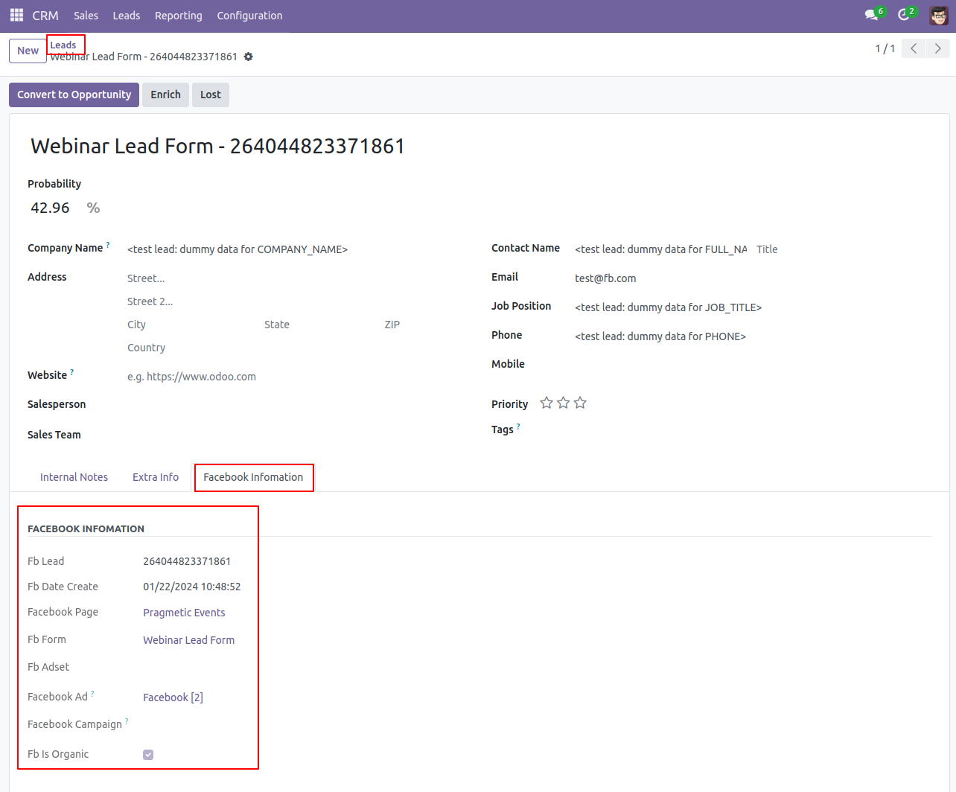Click the Enrich button
Screen dimensions: 956x792
[165, 95]
